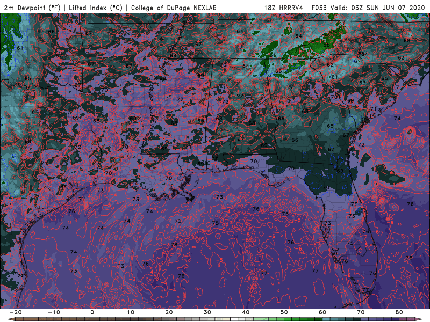
Task: Click the right arrow end of the colorbar
Action: pos(419,319)
